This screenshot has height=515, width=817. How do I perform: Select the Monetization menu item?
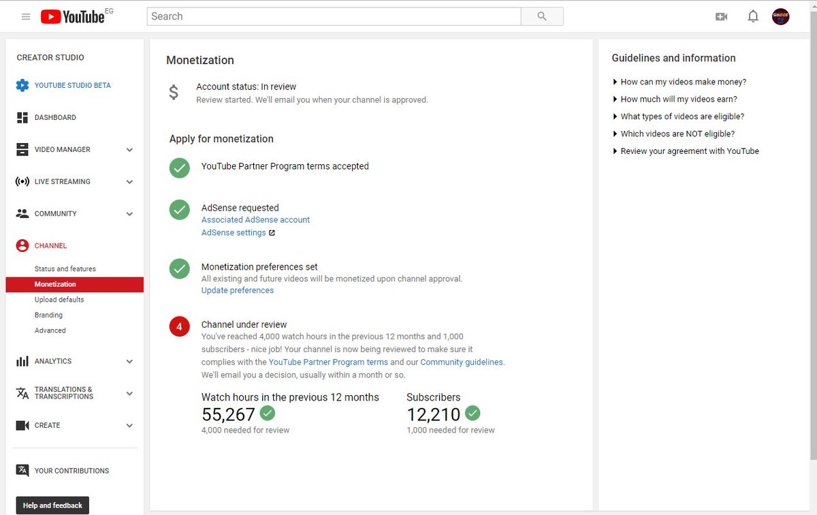75,285
